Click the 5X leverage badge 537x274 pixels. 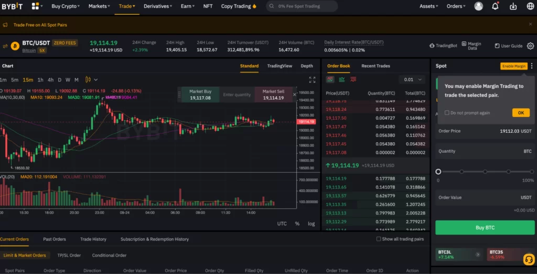42,51
